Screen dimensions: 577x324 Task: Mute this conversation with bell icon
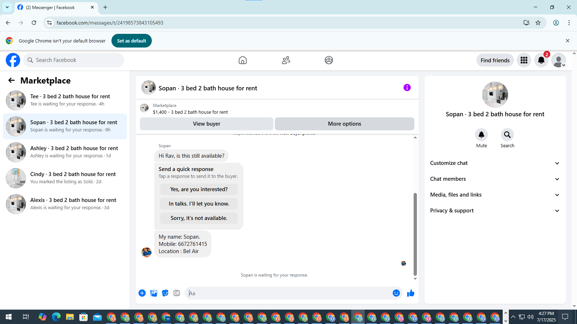pyautogui.click(x=481, y=135)
